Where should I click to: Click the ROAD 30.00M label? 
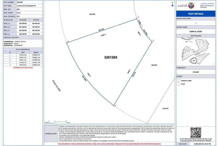coord(56,86)
